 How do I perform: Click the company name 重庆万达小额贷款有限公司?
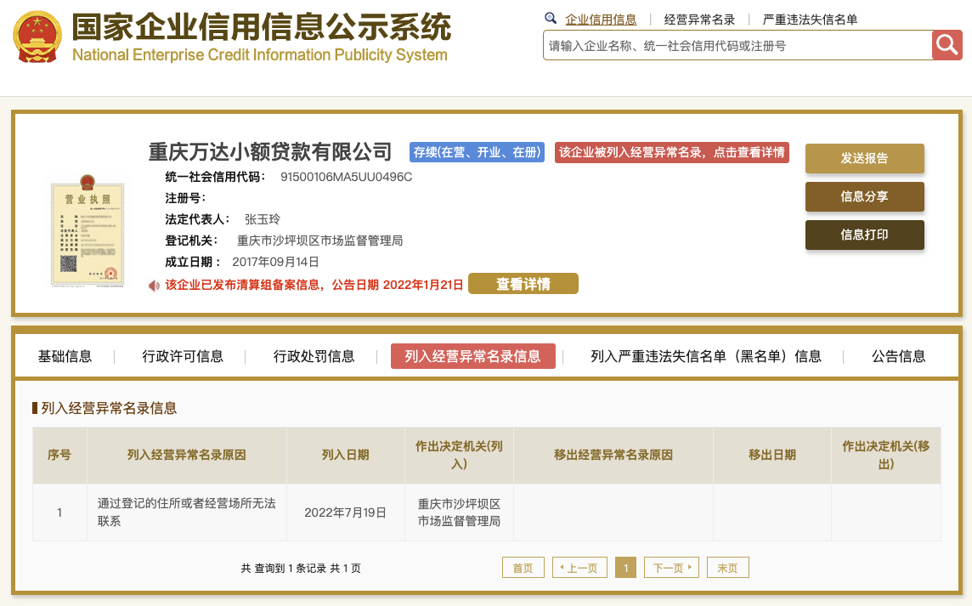point(269,151)
